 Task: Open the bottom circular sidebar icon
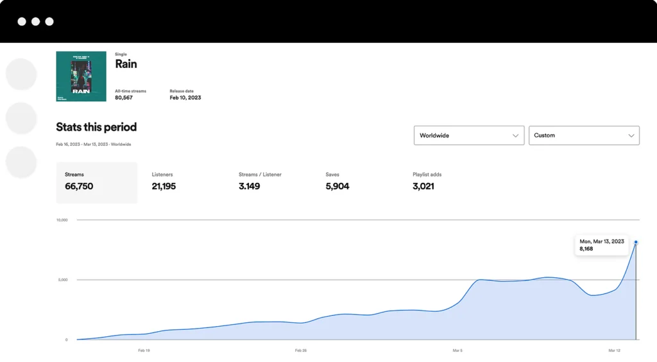pos(21,162)
